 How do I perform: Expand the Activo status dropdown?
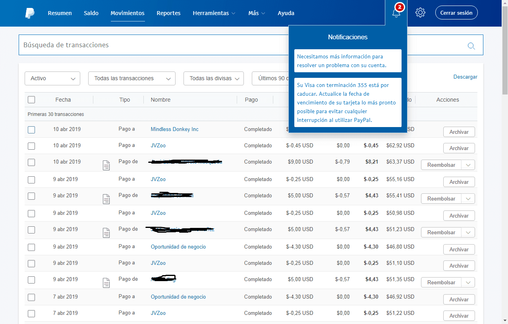click(52, 79)
